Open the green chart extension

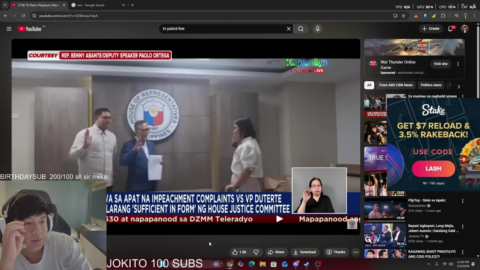click(434, 16)
